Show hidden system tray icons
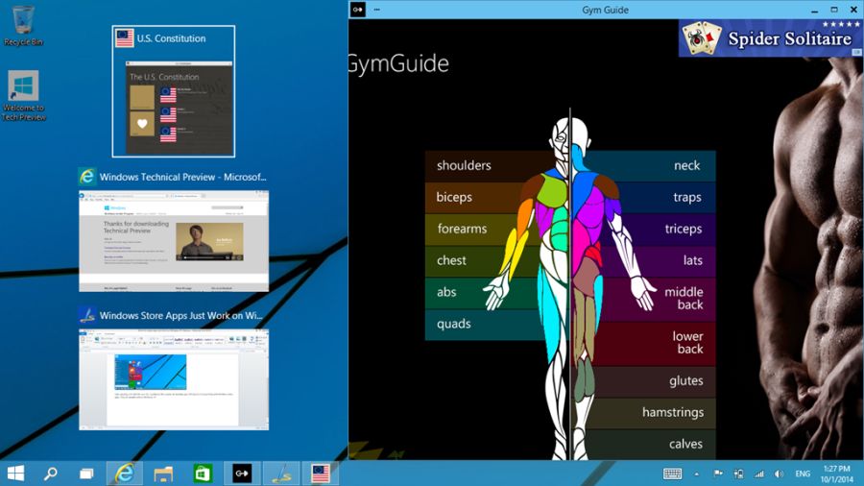Viewport: 864px width, 486px height. (697, 474)
